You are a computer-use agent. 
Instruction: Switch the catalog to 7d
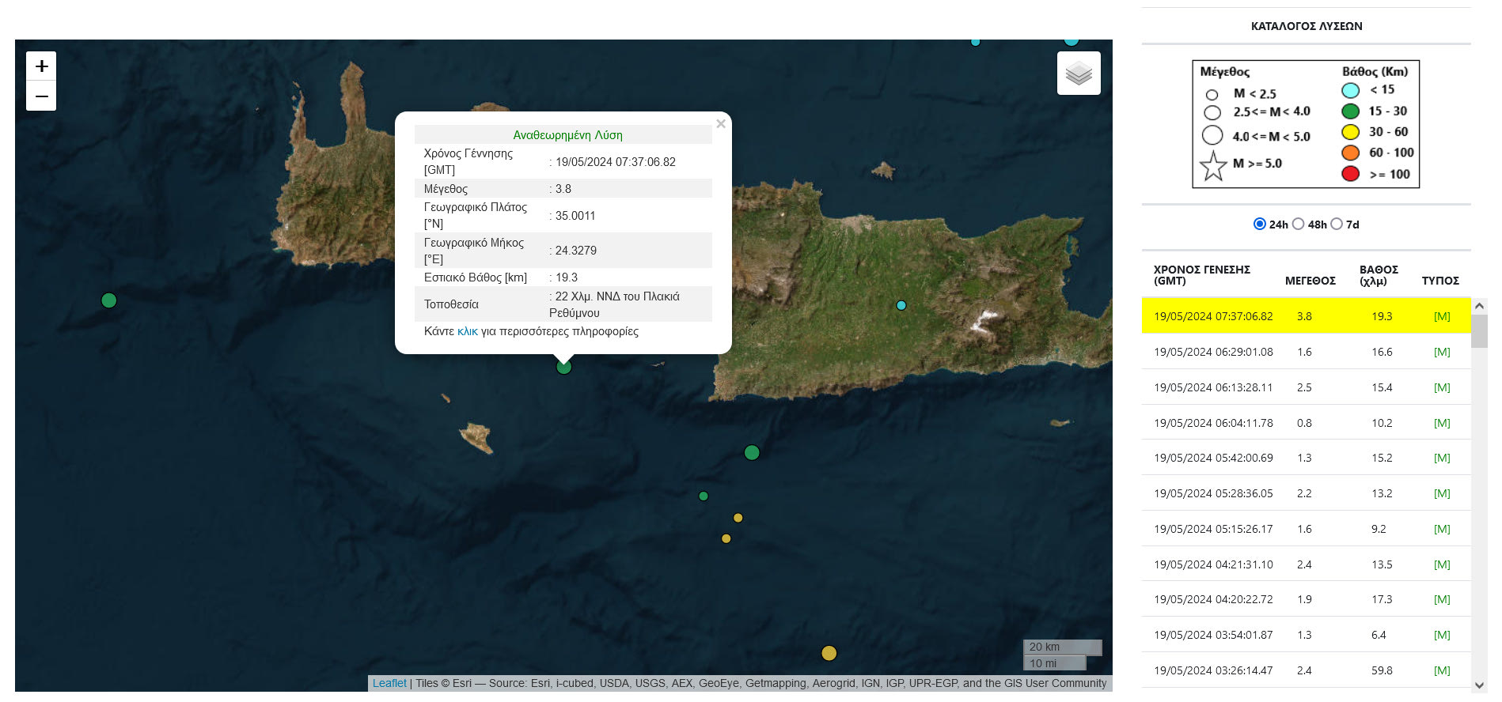coord(1337,224)
